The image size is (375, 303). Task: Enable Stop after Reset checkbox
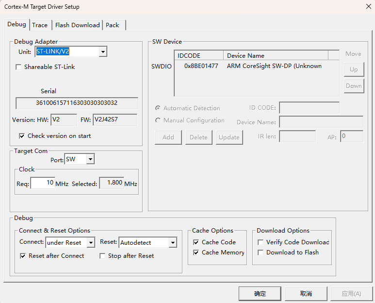point(102,256)
